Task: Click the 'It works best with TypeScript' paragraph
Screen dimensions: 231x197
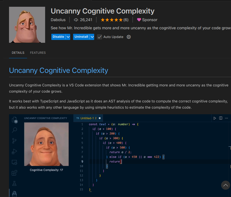Action: 118,104
